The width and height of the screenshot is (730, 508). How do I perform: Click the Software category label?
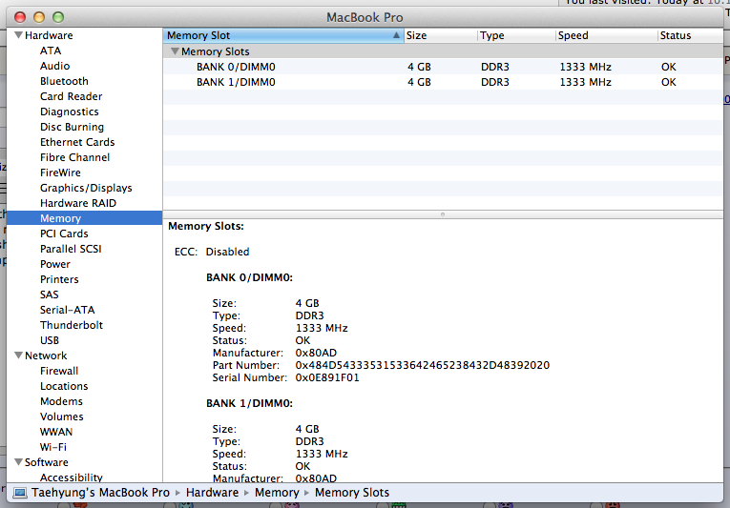(47, 462)
